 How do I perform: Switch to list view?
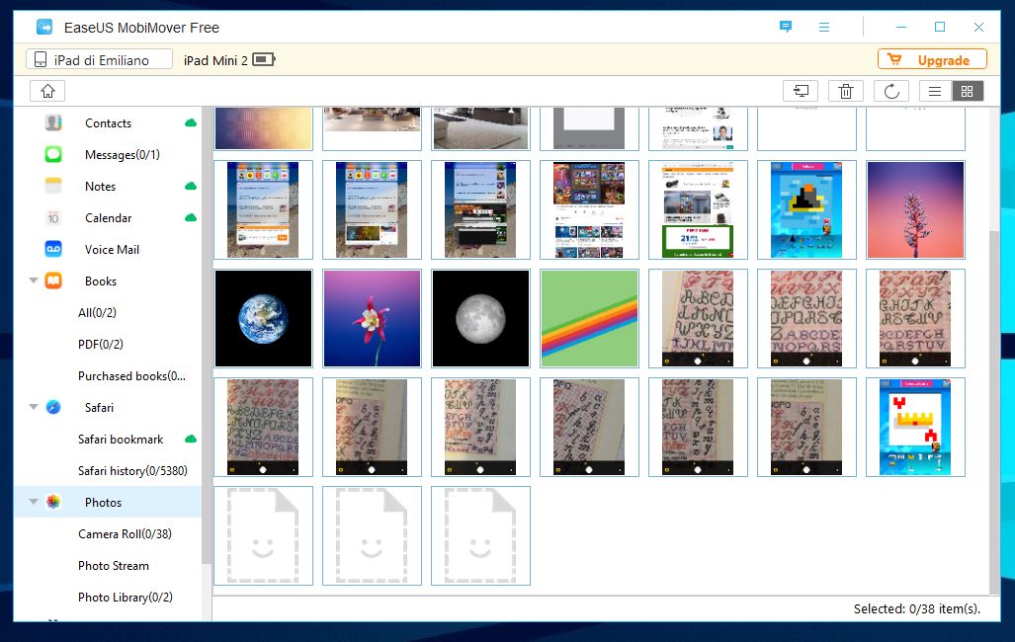(935, 91)
